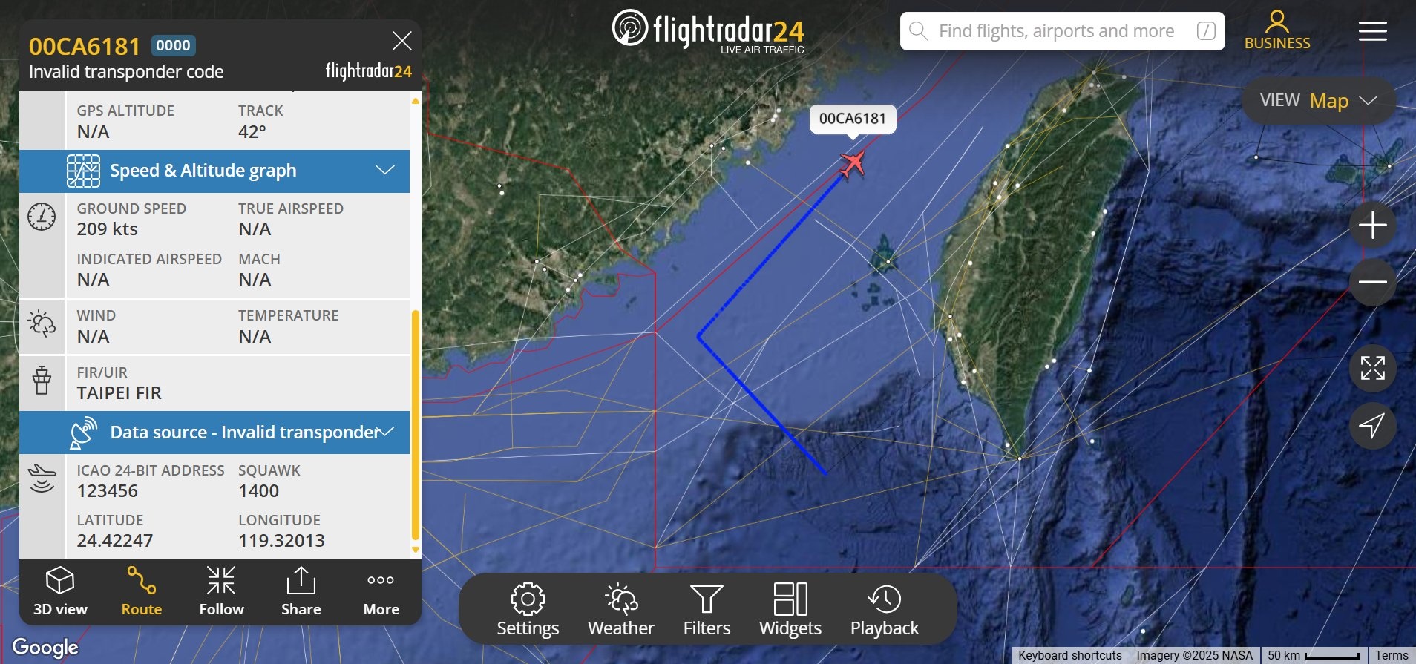Open the Weather layer options
This screenshot has width=1416, height=664.
[x=621, y=610]
